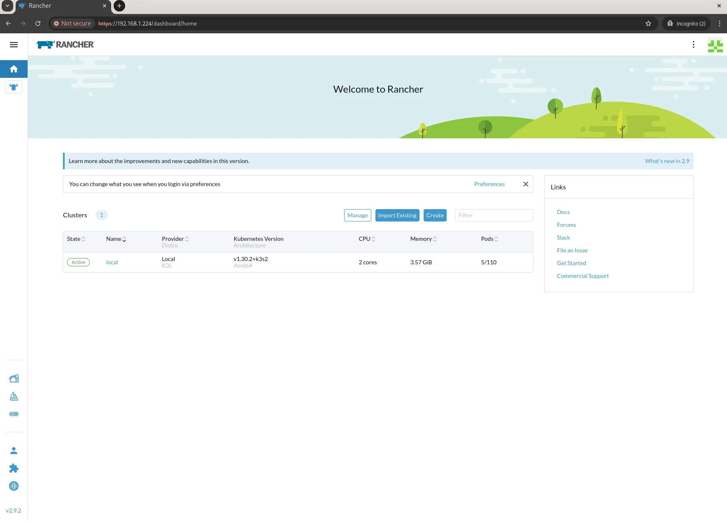Open a new browser tab
This screenshot has width=727, height=522.
point(119,6)
